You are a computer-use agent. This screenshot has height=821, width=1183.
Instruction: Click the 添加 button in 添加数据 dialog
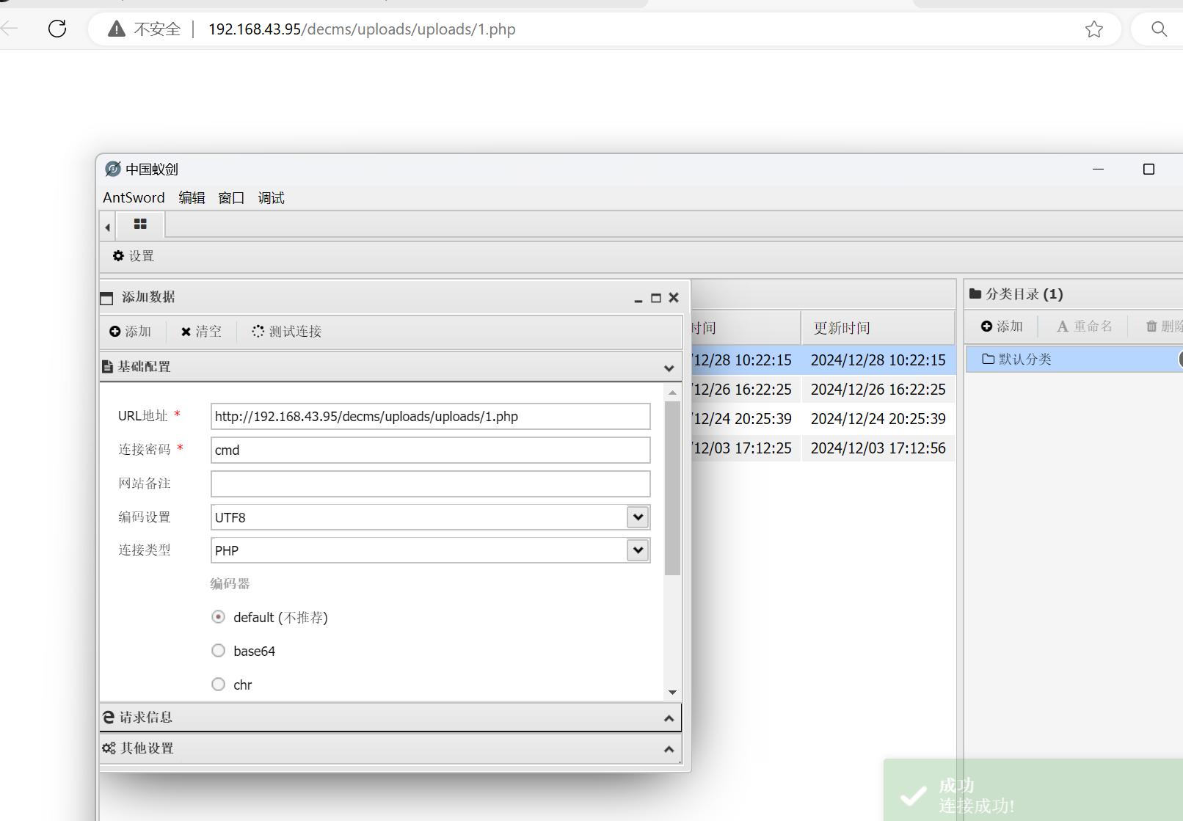click(131, 332)
